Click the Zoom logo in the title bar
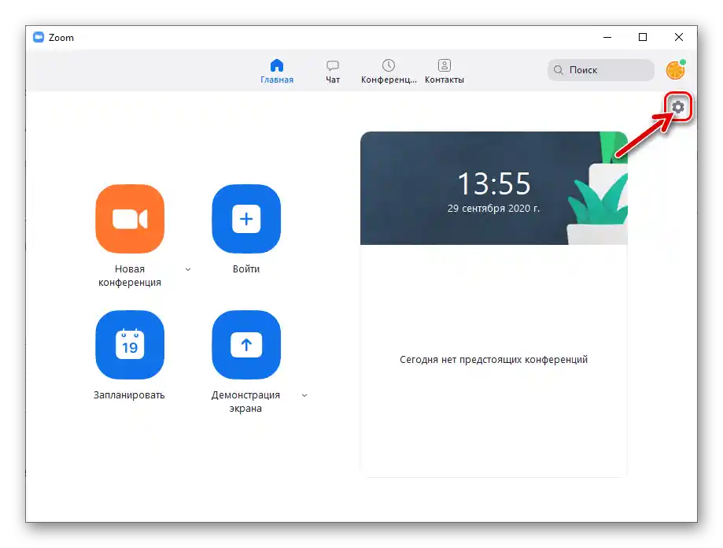The image size is (723, 548). pyautogui.click(x=39, y=36)
